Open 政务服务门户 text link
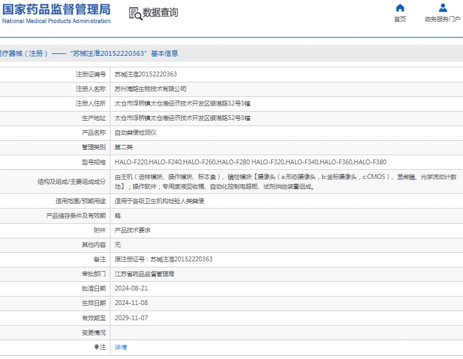Image resolution: width=463 pixels, height=359 pixels. [x=442, y=19]
